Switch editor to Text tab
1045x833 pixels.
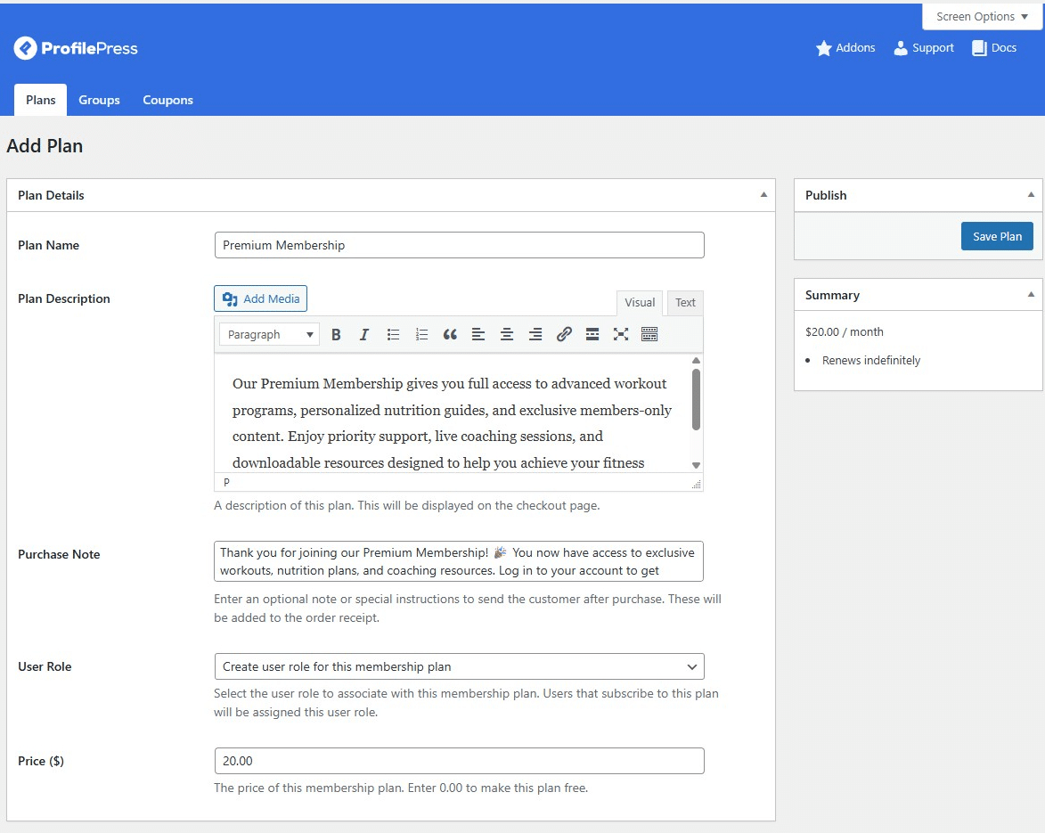685,303
